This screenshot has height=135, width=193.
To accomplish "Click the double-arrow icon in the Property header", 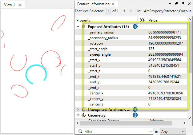I will (142, 20).
